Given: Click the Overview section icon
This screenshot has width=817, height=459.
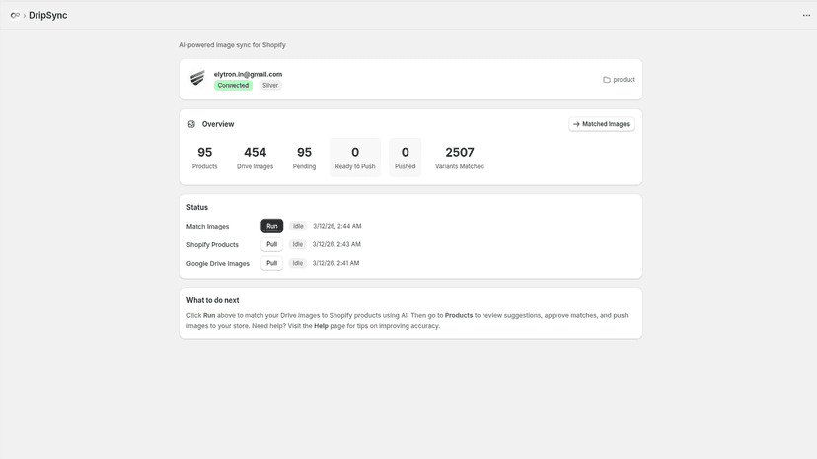Looking at the screenshot, I should tap(191, 124).
